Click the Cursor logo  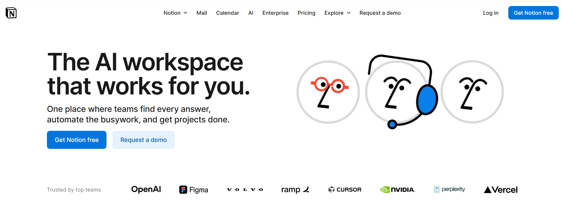[345, 189]
